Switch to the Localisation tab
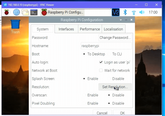165x116 pixels. 113,29
